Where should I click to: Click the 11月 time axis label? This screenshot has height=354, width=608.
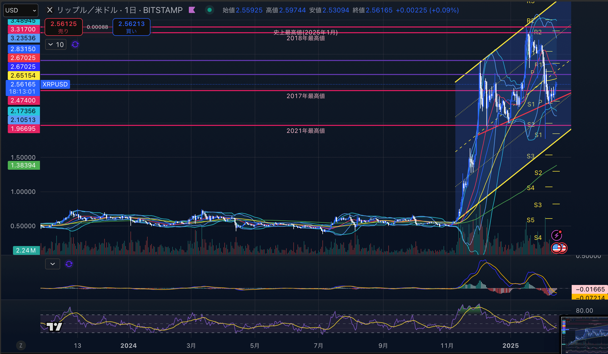447,346
